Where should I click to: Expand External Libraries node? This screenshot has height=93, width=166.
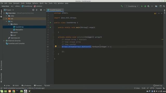[4, 41]
